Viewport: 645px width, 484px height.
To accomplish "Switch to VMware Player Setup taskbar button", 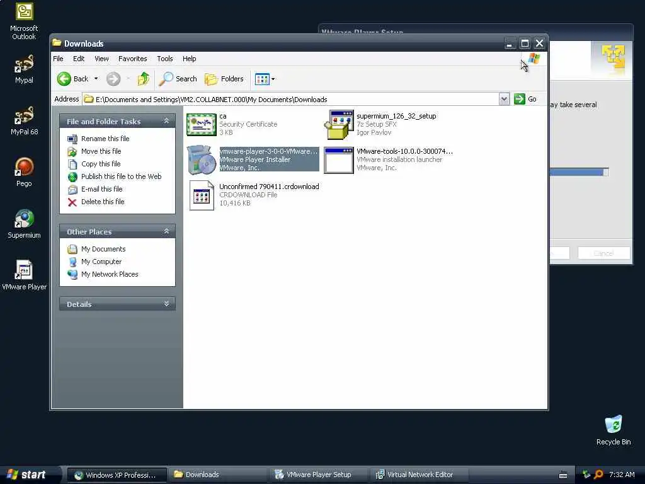I will tap(318, 475).
